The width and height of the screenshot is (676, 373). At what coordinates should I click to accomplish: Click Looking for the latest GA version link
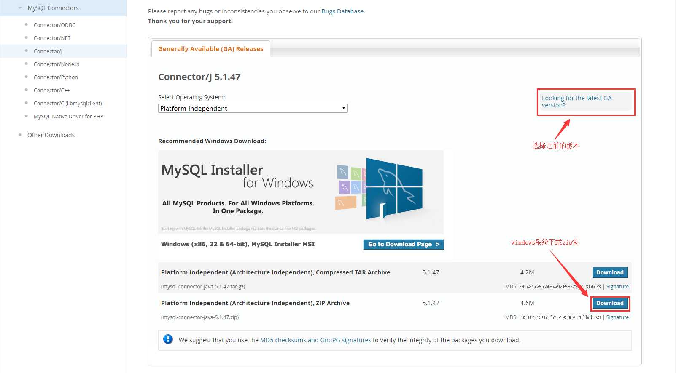click(576, 101)
